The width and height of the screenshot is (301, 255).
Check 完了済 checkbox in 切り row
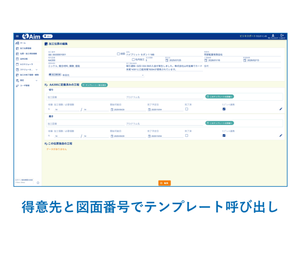tap(187, 109)
